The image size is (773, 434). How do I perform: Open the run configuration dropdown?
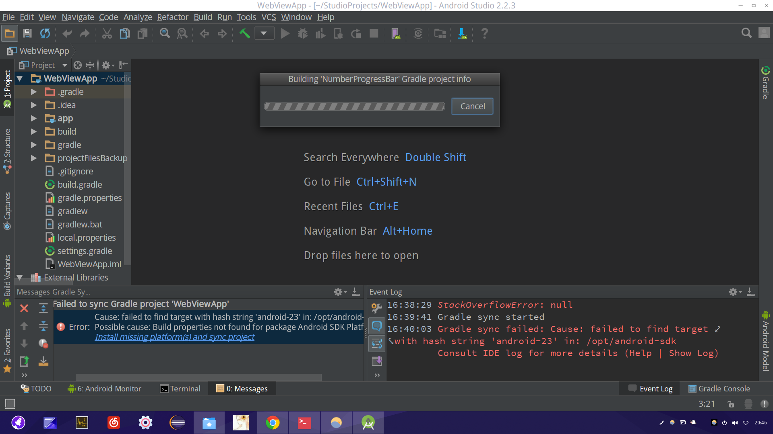tap(264, 33)
